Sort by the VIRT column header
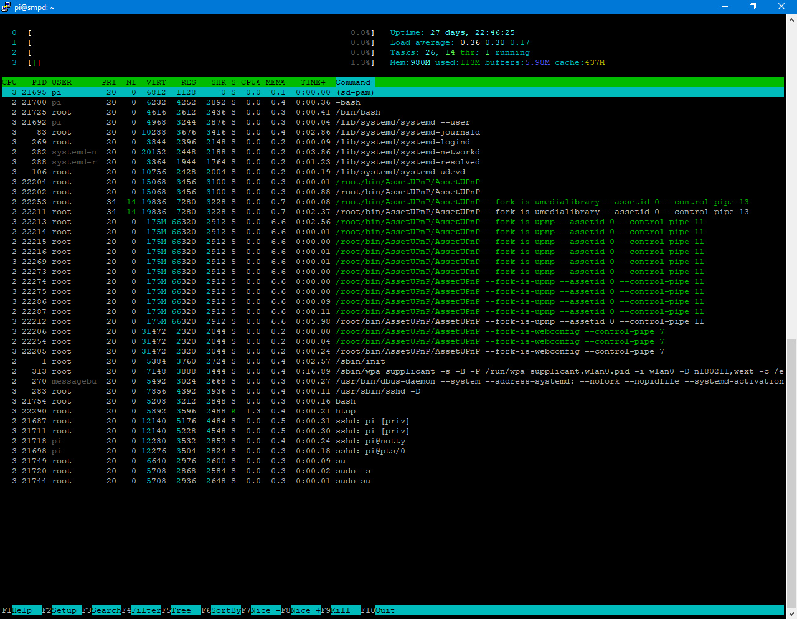This screenshot has height=619, width=797. [x=156, y=82]
